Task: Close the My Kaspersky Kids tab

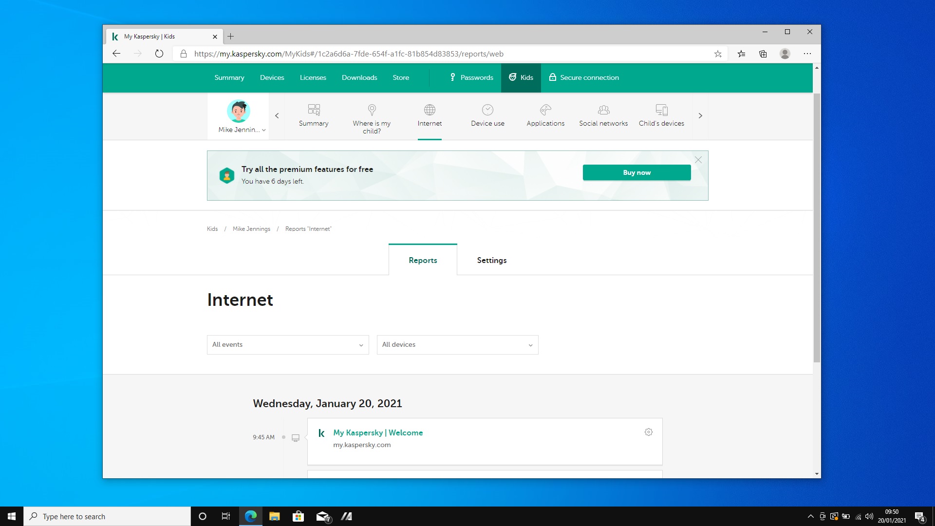Action: click(x=215, y=37)
